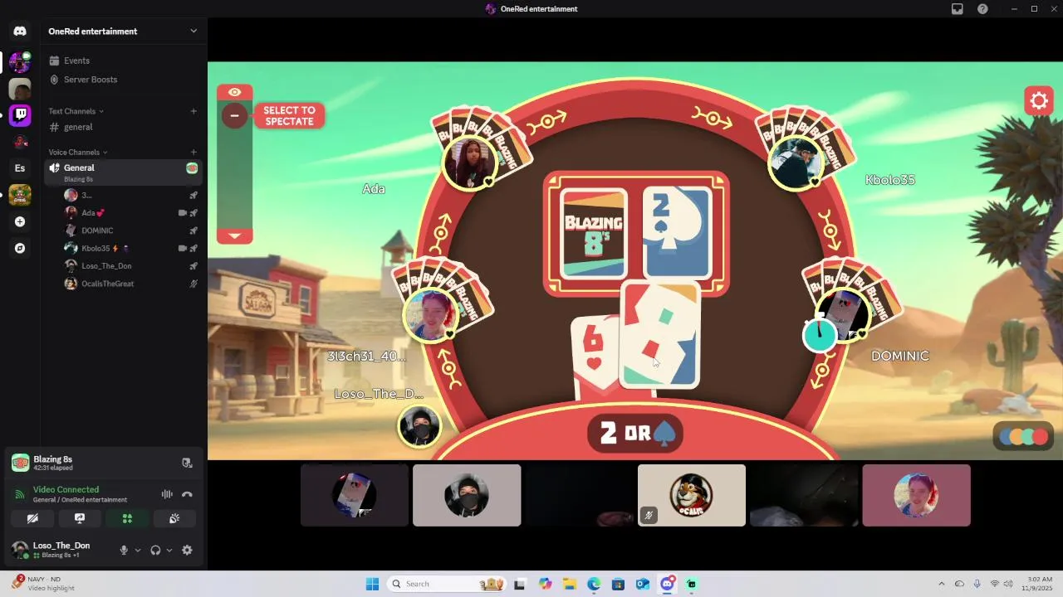Add a server with plus icon
Image resolution: width=1063 pixels, height=597 pixels.
click(x=20, y=221)
